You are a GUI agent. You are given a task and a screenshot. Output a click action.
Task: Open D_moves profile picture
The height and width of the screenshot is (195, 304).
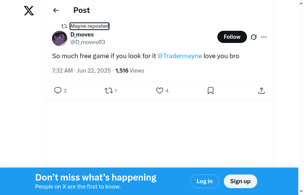coord(60,38)
